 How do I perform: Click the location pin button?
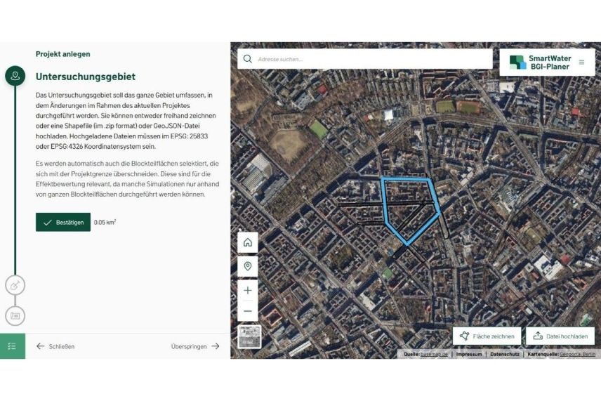[248, 266]
